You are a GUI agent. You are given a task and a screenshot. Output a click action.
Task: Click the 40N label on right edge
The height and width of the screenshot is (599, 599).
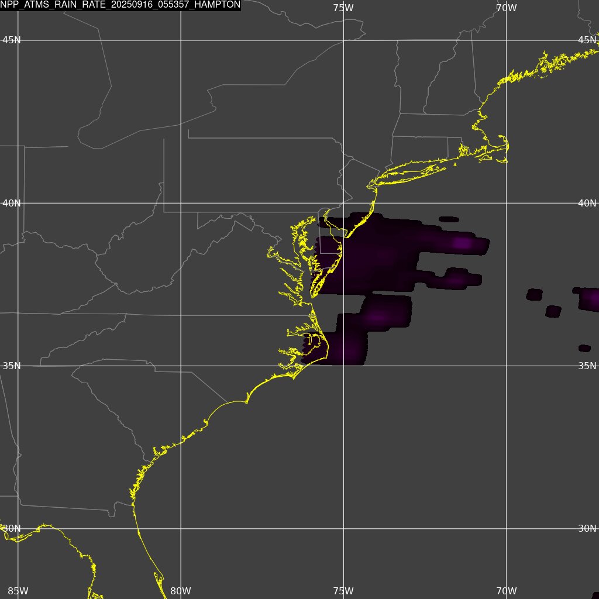click(x=587, y=203)
